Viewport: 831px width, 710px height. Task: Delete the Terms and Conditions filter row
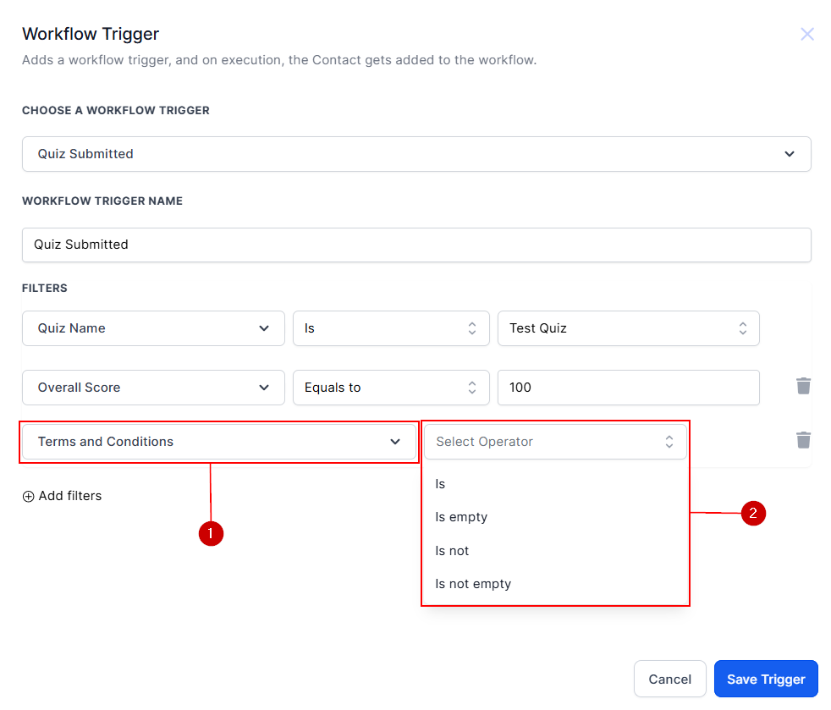[803, 440]
